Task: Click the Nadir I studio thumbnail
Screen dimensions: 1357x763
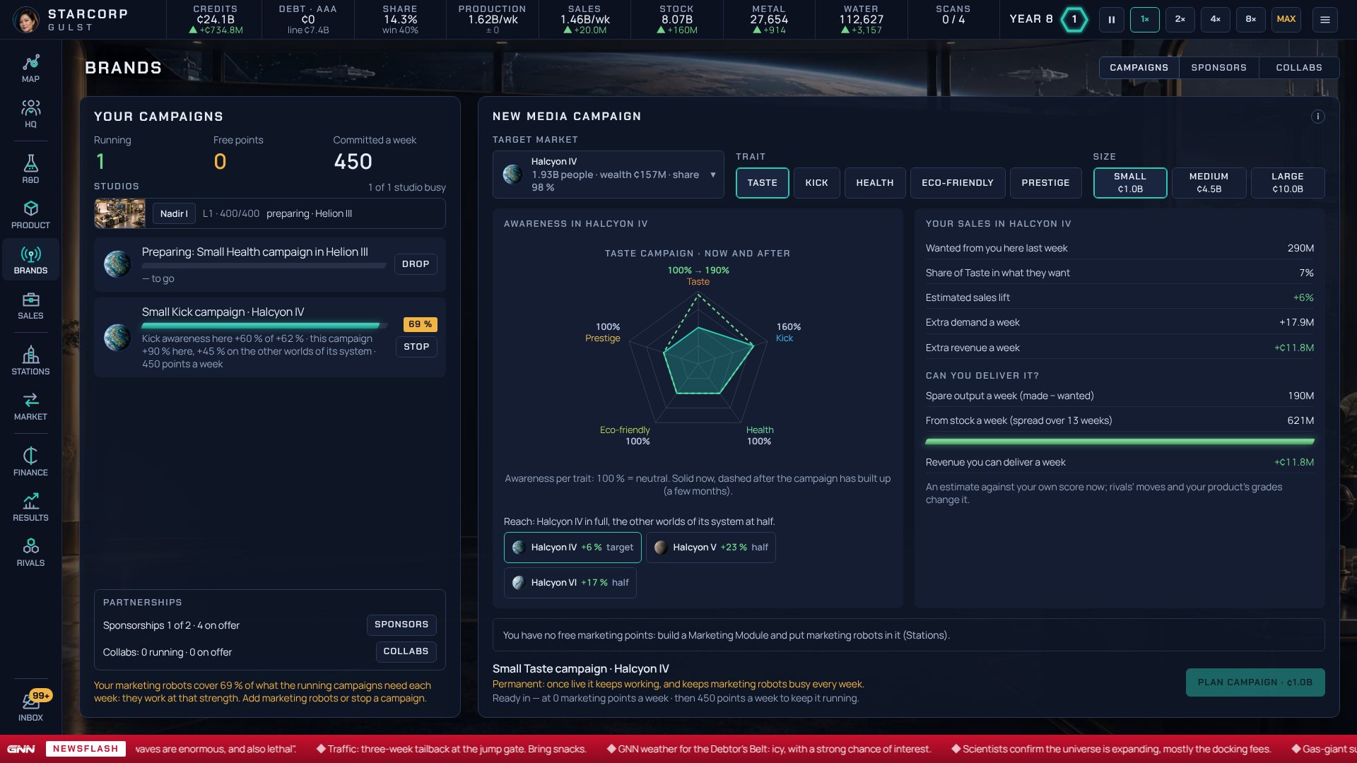Action: click(x=120, y=213)
